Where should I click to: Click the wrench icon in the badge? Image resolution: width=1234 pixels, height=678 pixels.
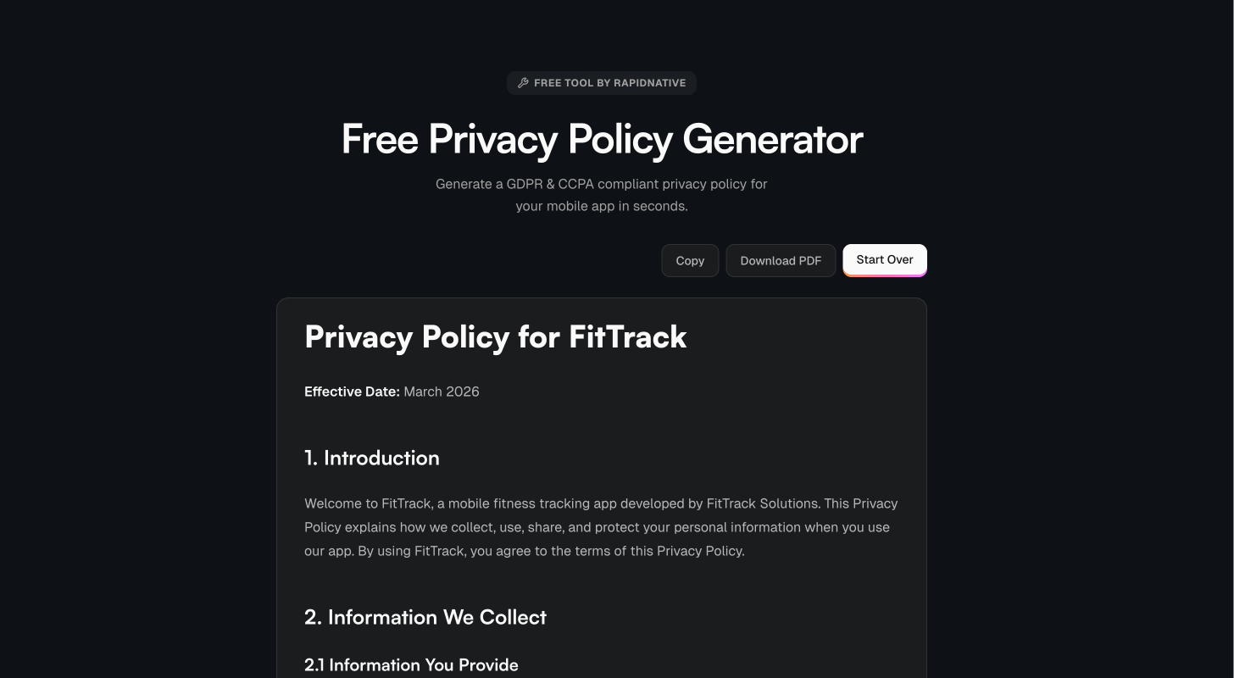[x=524, y=82]
